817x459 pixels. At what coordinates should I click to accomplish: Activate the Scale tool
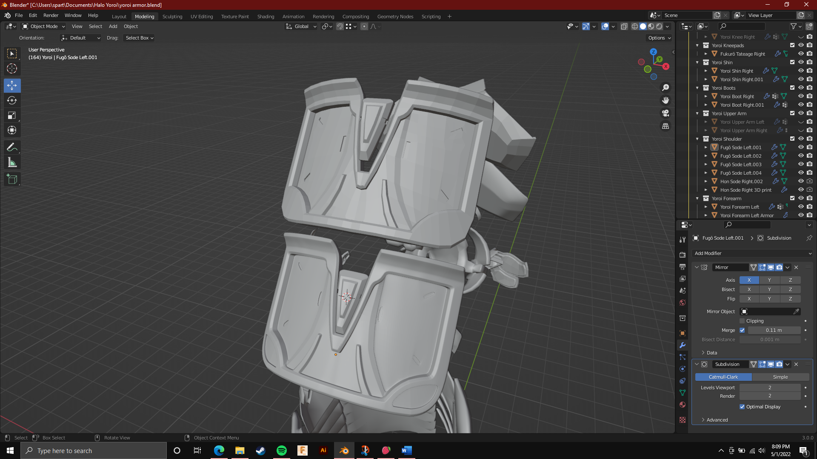[x=12, y=116]
